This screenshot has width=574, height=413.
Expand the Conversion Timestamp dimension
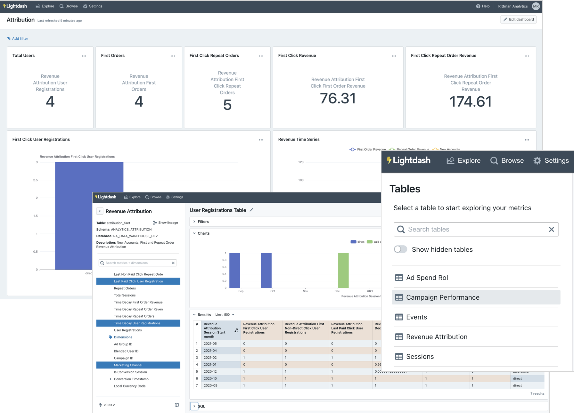point(111,379)
